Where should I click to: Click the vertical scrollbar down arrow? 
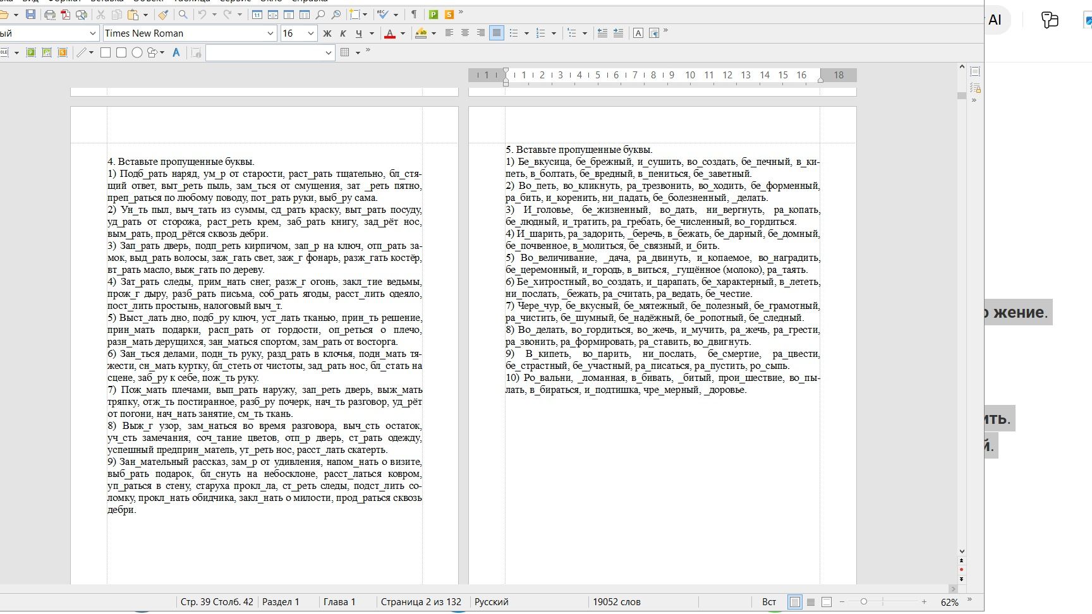[x=962, y=551]
